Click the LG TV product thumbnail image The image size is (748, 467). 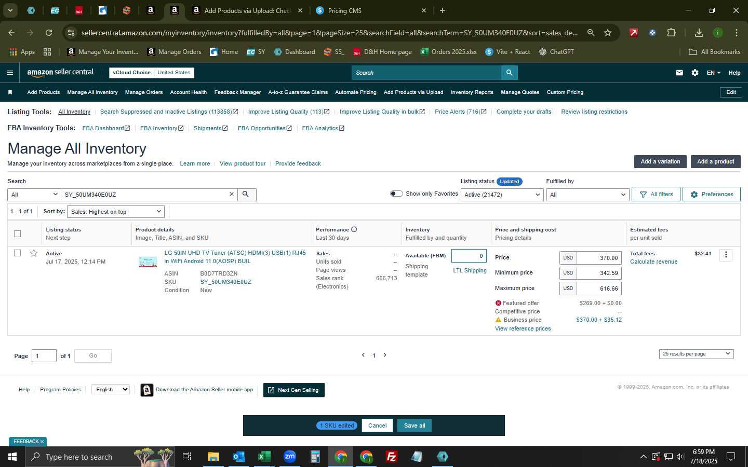(x=148, y=262)
